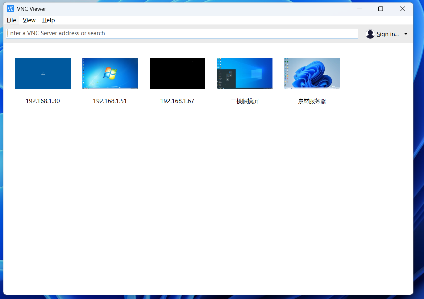Screen dimensions: 424x299
Task: Select the 素材服务器 connection thumbnail
Action: (312, 73)
